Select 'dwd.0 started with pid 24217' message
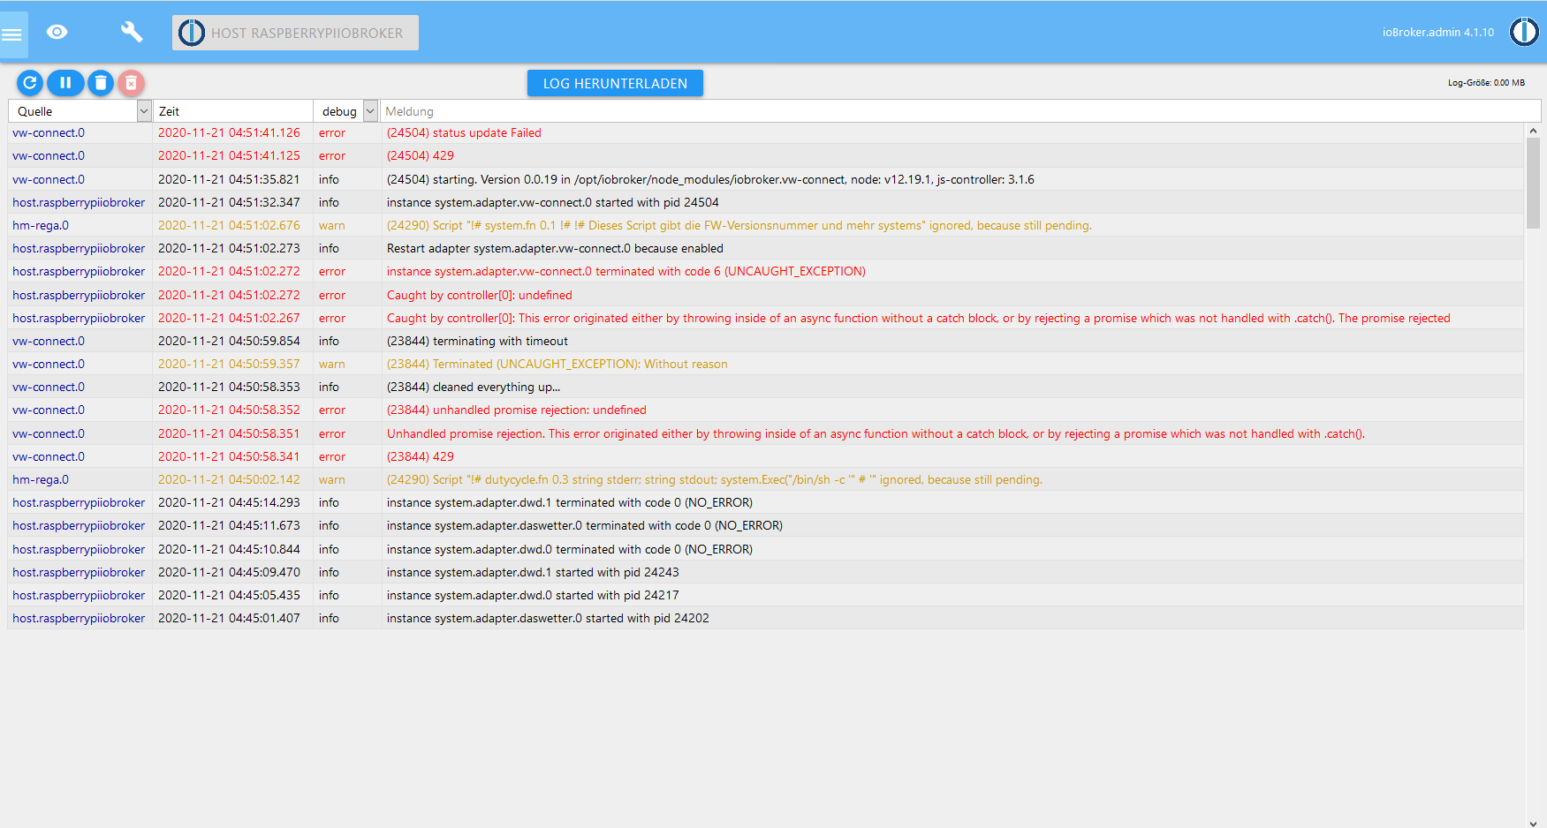The image size is (1547, 828). pyautogui.click(x=533, y=595)
